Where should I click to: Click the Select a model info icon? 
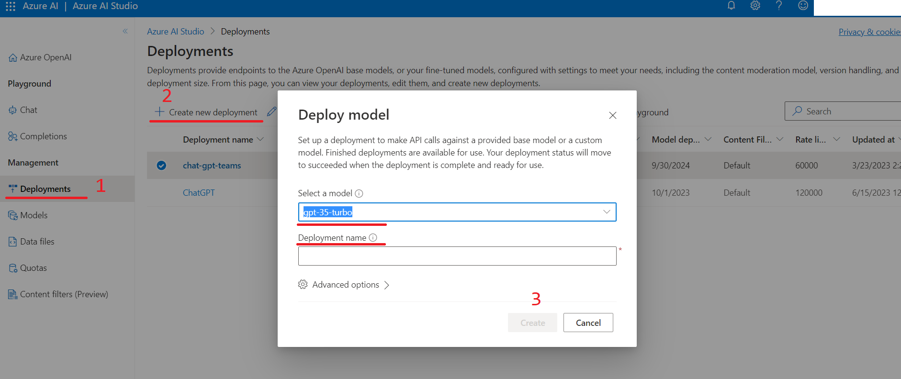coord(359,193)
